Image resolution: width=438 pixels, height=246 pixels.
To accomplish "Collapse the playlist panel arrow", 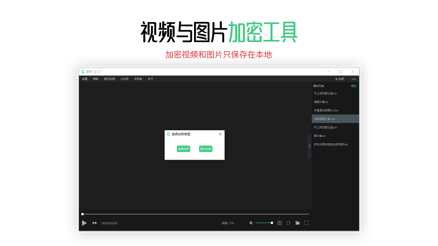I will pyautogui.click(x=309, y=146).
